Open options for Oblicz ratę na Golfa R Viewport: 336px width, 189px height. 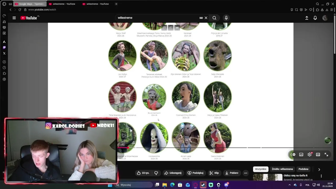[x=321, y=176]
